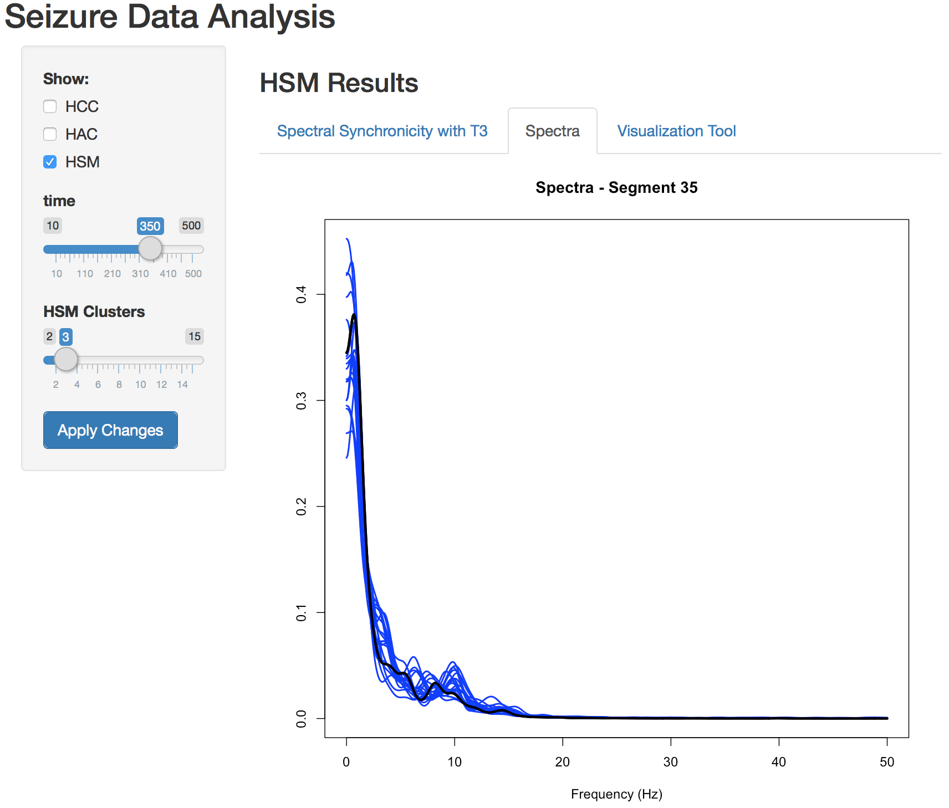Click the 10 minimum label on time slider

tap(53, 226)
